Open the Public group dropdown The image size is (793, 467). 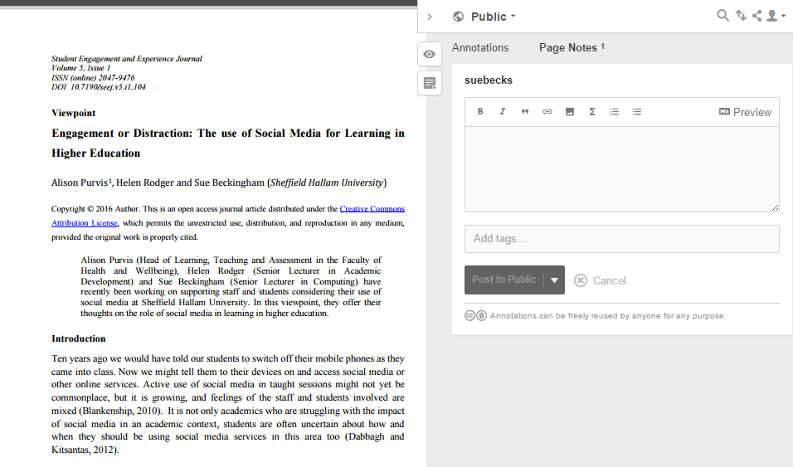click(x=485, y=17)
